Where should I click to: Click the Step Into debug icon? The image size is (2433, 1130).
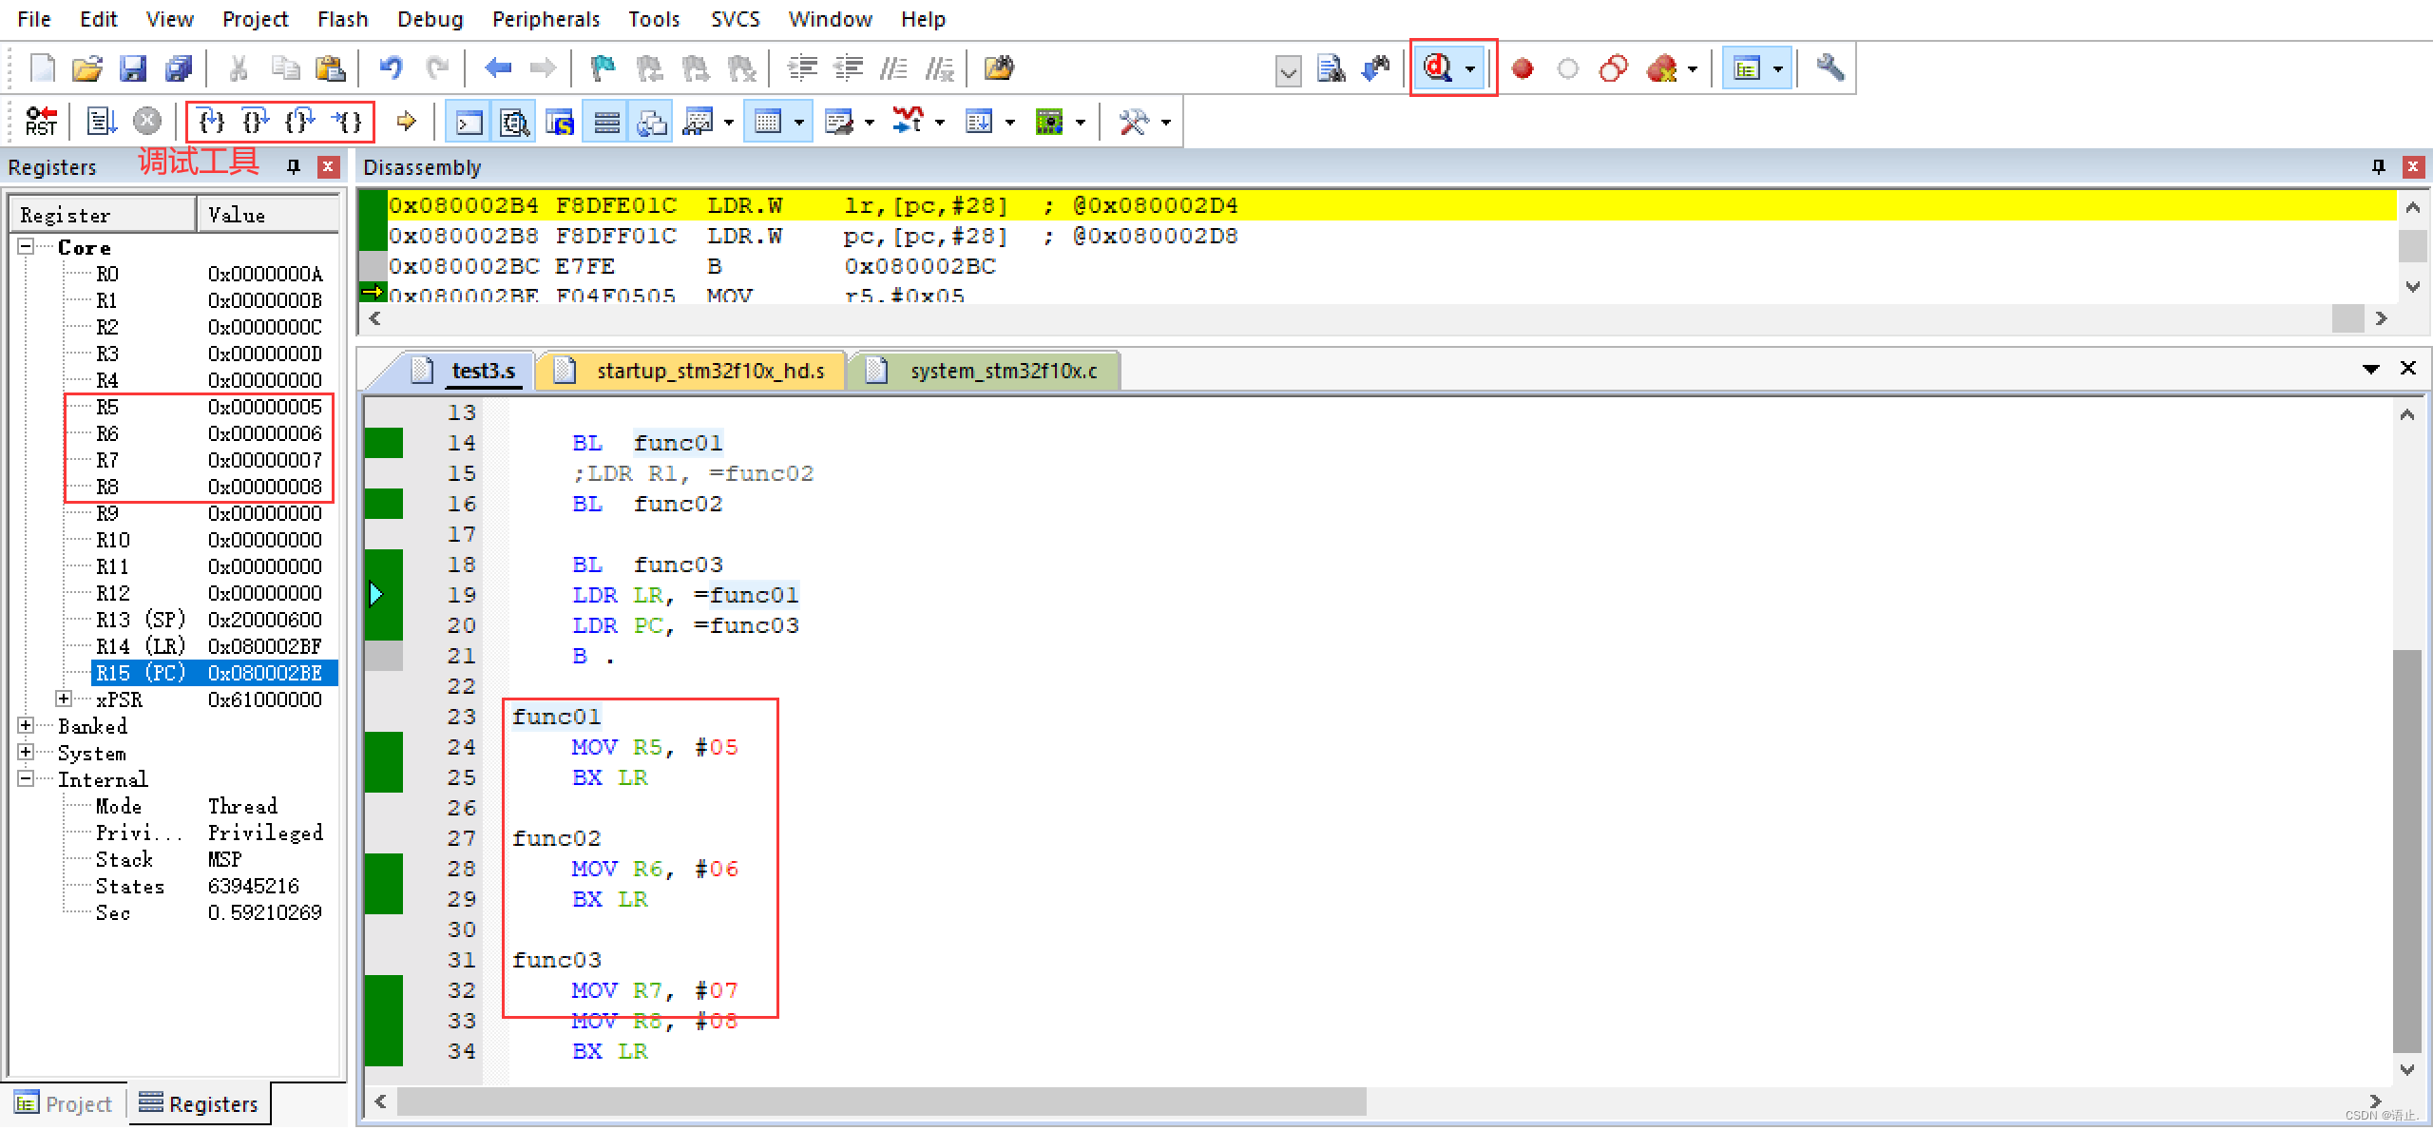(211, 122)
